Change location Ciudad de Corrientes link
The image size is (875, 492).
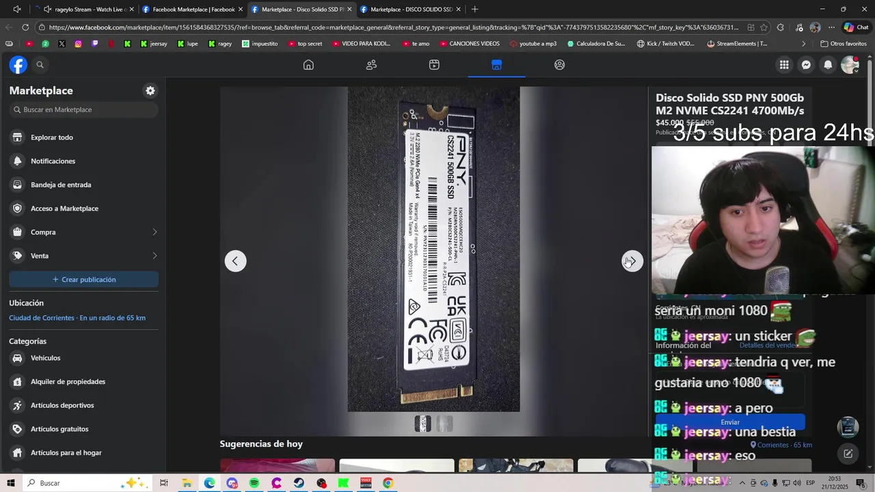[77, 318]
